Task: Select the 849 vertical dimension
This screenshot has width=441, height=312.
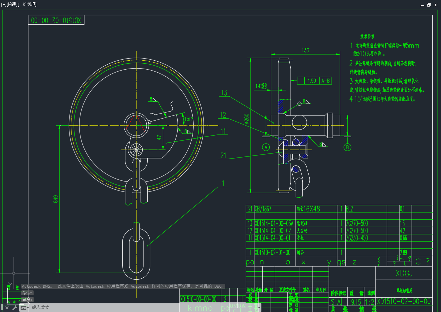Action: tap(56, 199)
